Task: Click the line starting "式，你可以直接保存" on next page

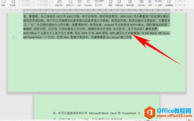Action: pos(97,113)
